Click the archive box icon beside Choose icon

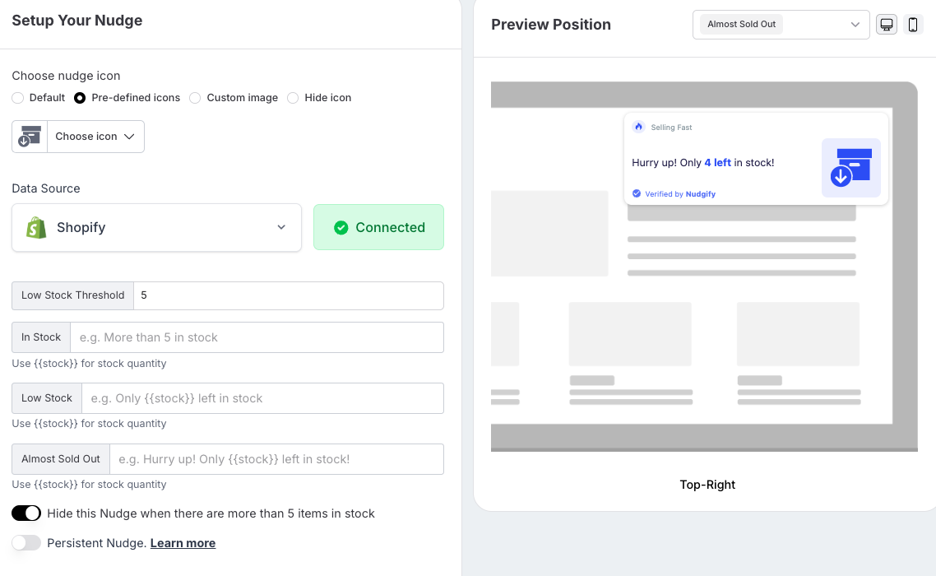point(30,137)
